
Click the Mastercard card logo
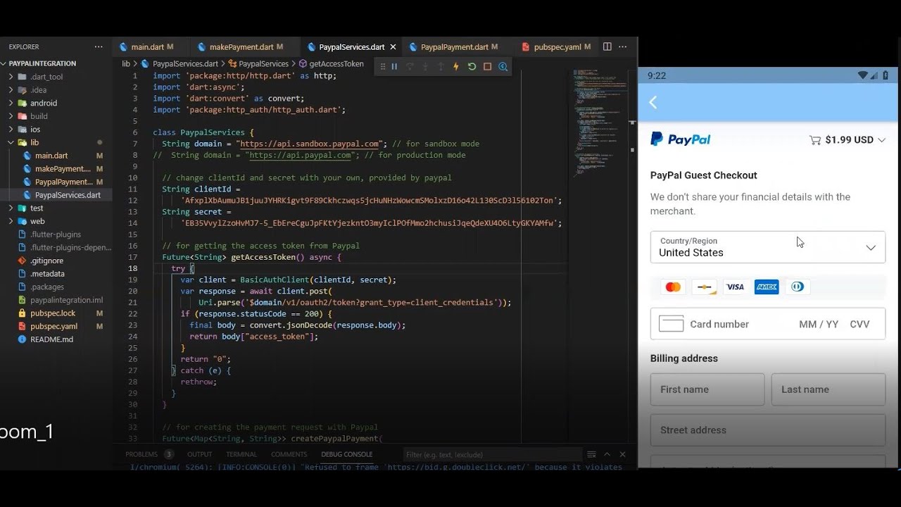tap(673, 287)
